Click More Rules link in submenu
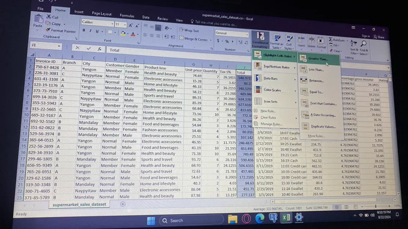The width and height of the screenshot is (408, 229). tap(316, 136)
